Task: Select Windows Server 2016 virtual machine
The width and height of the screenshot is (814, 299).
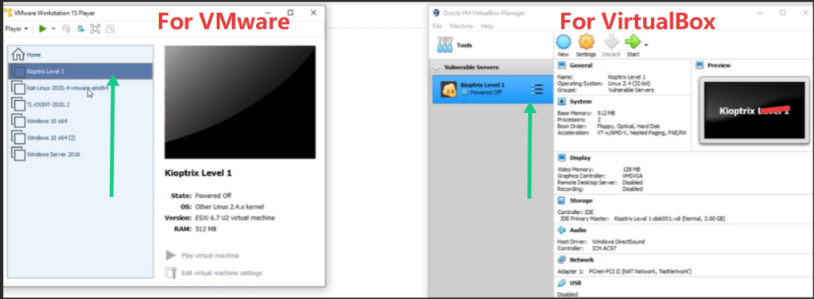Action: pyautogui.click(x=80, y=154)
